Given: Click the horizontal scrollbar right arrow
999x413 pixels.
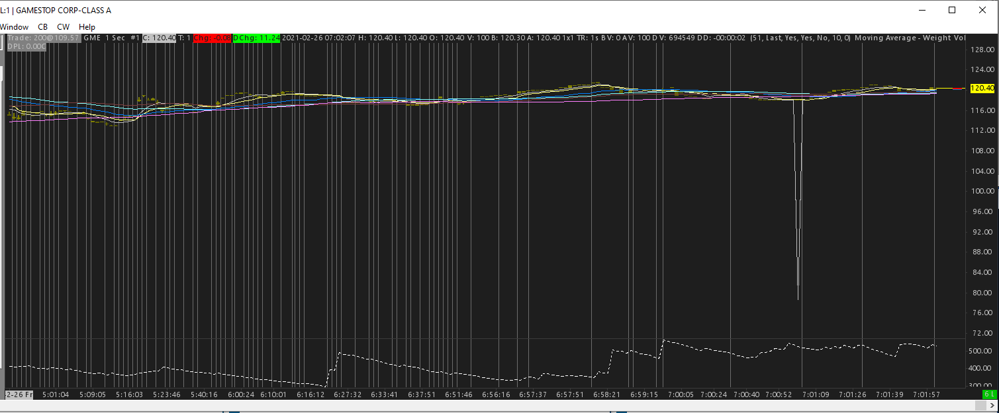Looking at the screenshot, I should (x=990, y=406).
